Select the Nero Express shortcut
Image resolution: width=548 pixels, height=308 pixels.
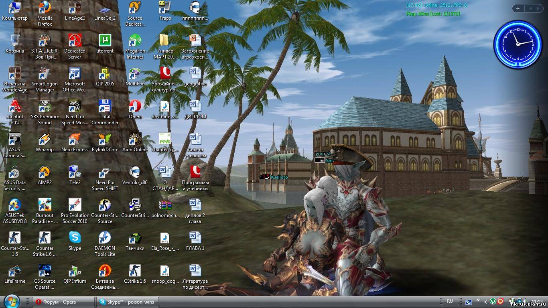pyautogui.click(x=75, y=140)
